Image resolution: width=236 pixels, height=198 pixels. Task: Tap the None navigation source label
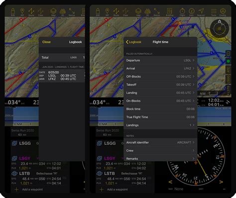[x=179, y=189]
